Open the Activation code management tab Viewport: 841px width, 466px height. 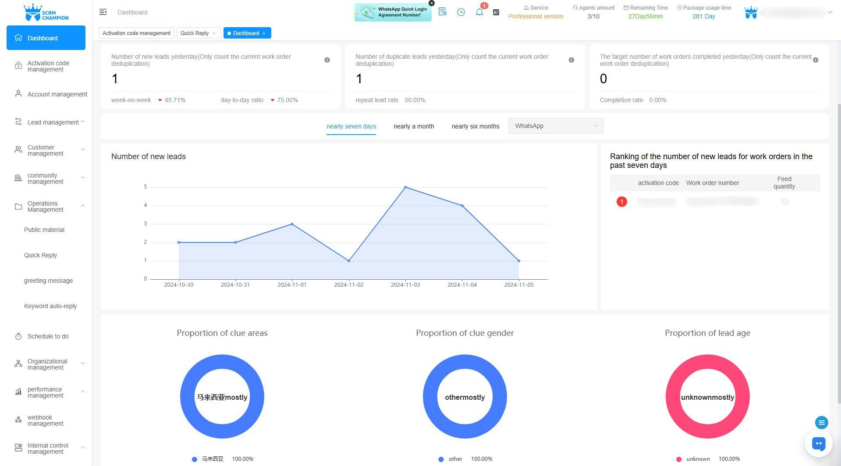pyautogui.click(x=136, y=33)
